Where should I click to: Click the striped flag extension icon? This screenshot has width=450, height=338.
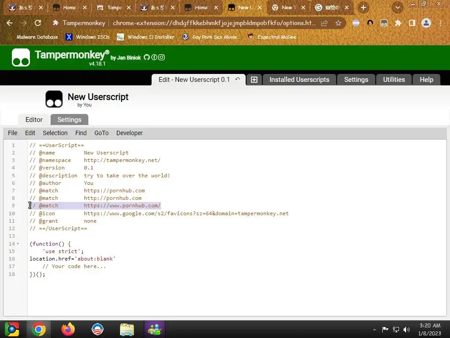(x=356, y=23)
